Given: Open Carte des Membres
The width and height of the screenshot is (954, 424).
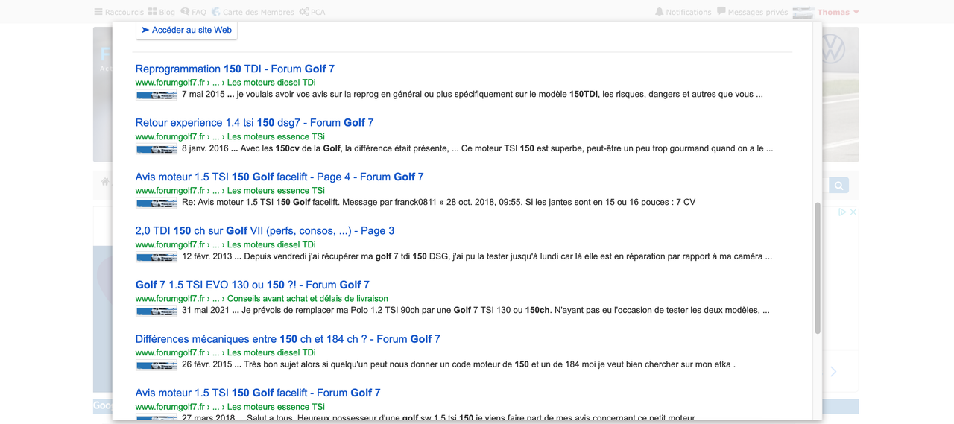Looking at the screenshot, I should pyautogui.click(x=253, y=12).
